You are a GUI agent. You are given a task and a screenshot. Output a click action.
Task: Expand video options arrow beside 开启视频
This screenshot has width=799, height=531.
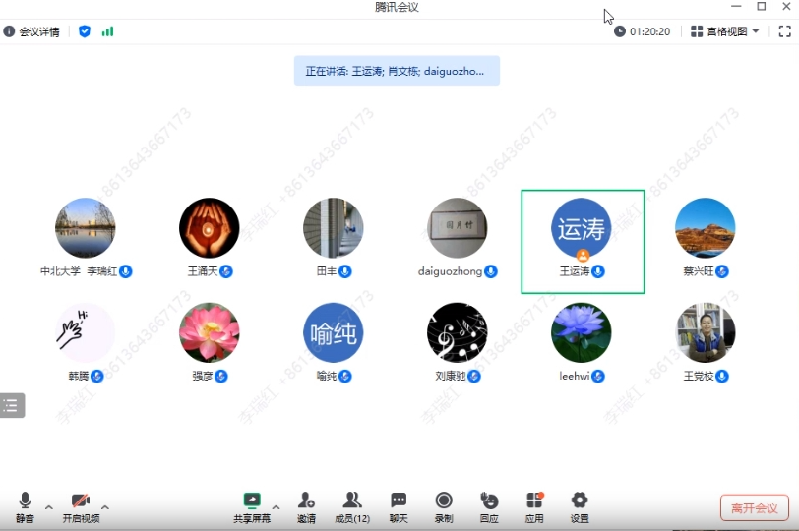105,507
